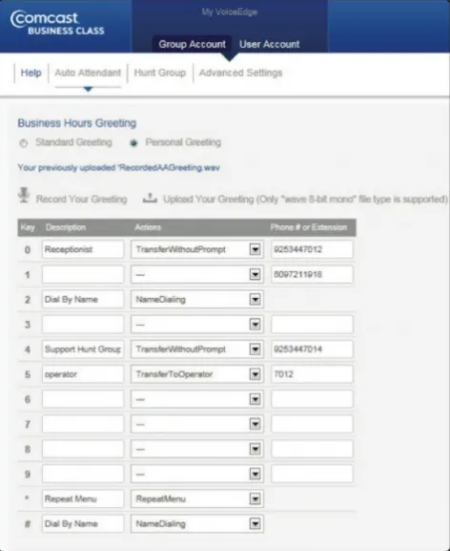Click the operator description field for key 5

coord(83,374)
